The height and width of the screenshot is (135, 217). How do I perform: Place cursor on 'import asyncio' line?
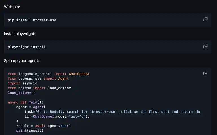pos(23,83)
